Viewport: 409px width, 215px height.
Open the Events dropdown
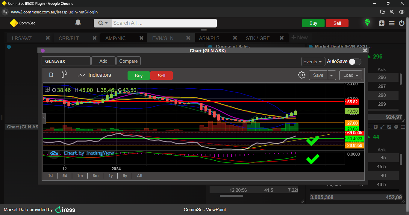pos(313,62)
